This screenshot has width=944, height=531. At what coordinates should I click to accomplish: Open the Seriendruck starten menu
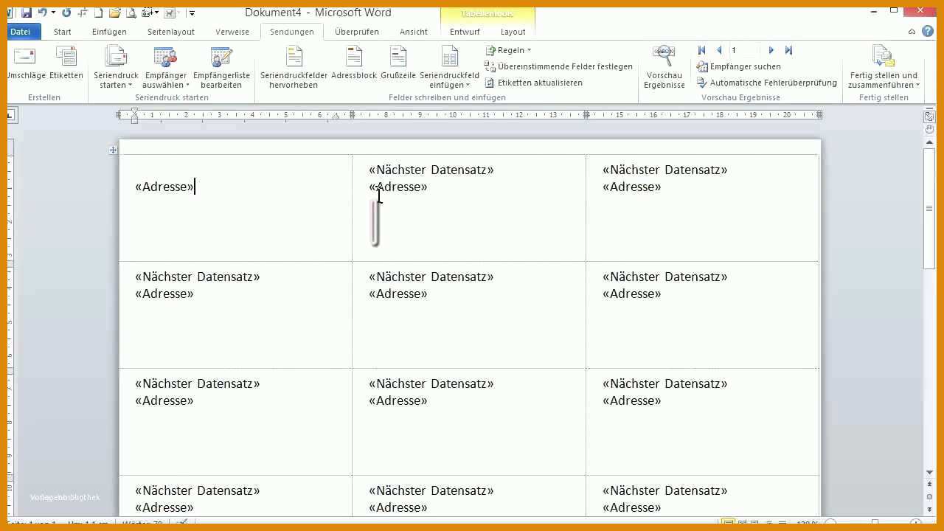tap(116, 67)
